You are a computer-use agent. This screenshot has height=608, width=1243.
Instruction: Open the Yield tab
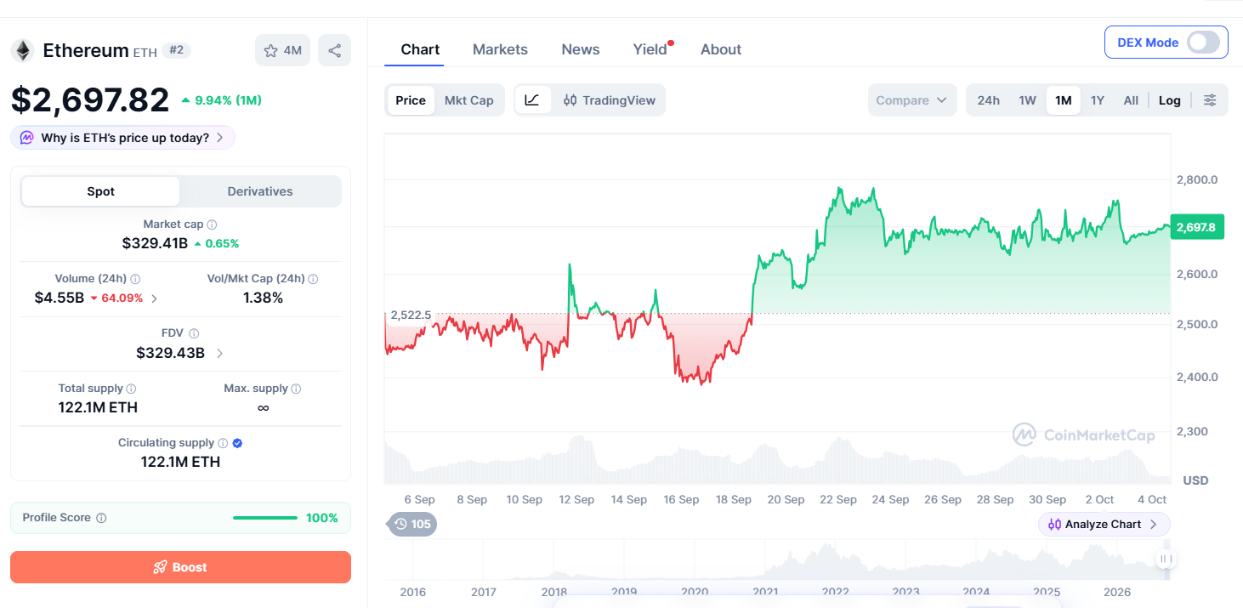click(x=650, y=49)
